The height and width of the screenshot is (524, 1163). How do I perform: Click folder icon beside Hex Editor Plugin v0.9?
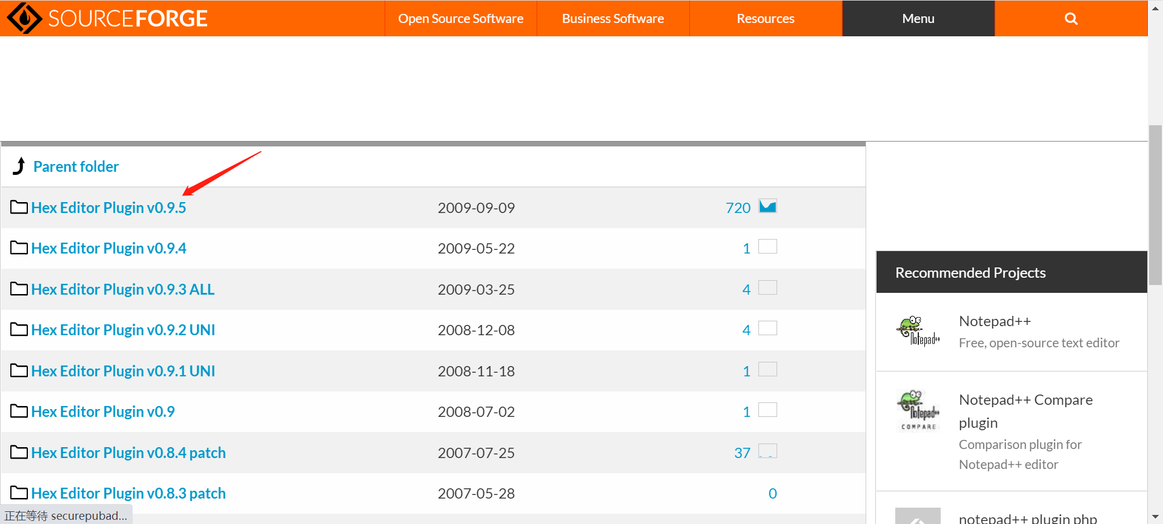(19, 411)
